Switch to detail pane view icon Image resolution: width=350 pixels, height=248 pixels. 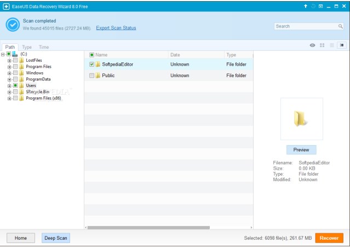point(342,45)
